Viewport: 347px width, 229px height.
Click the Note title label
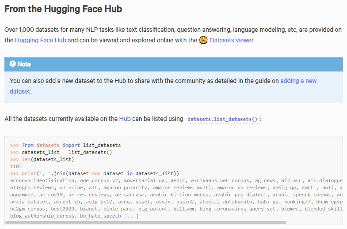(x=24, y=64)
